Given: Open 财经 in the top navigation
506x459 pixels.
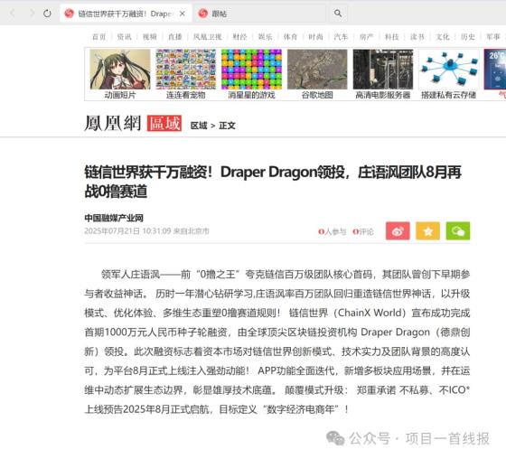Looking at the screenshot, I should [x=239, y=37].
